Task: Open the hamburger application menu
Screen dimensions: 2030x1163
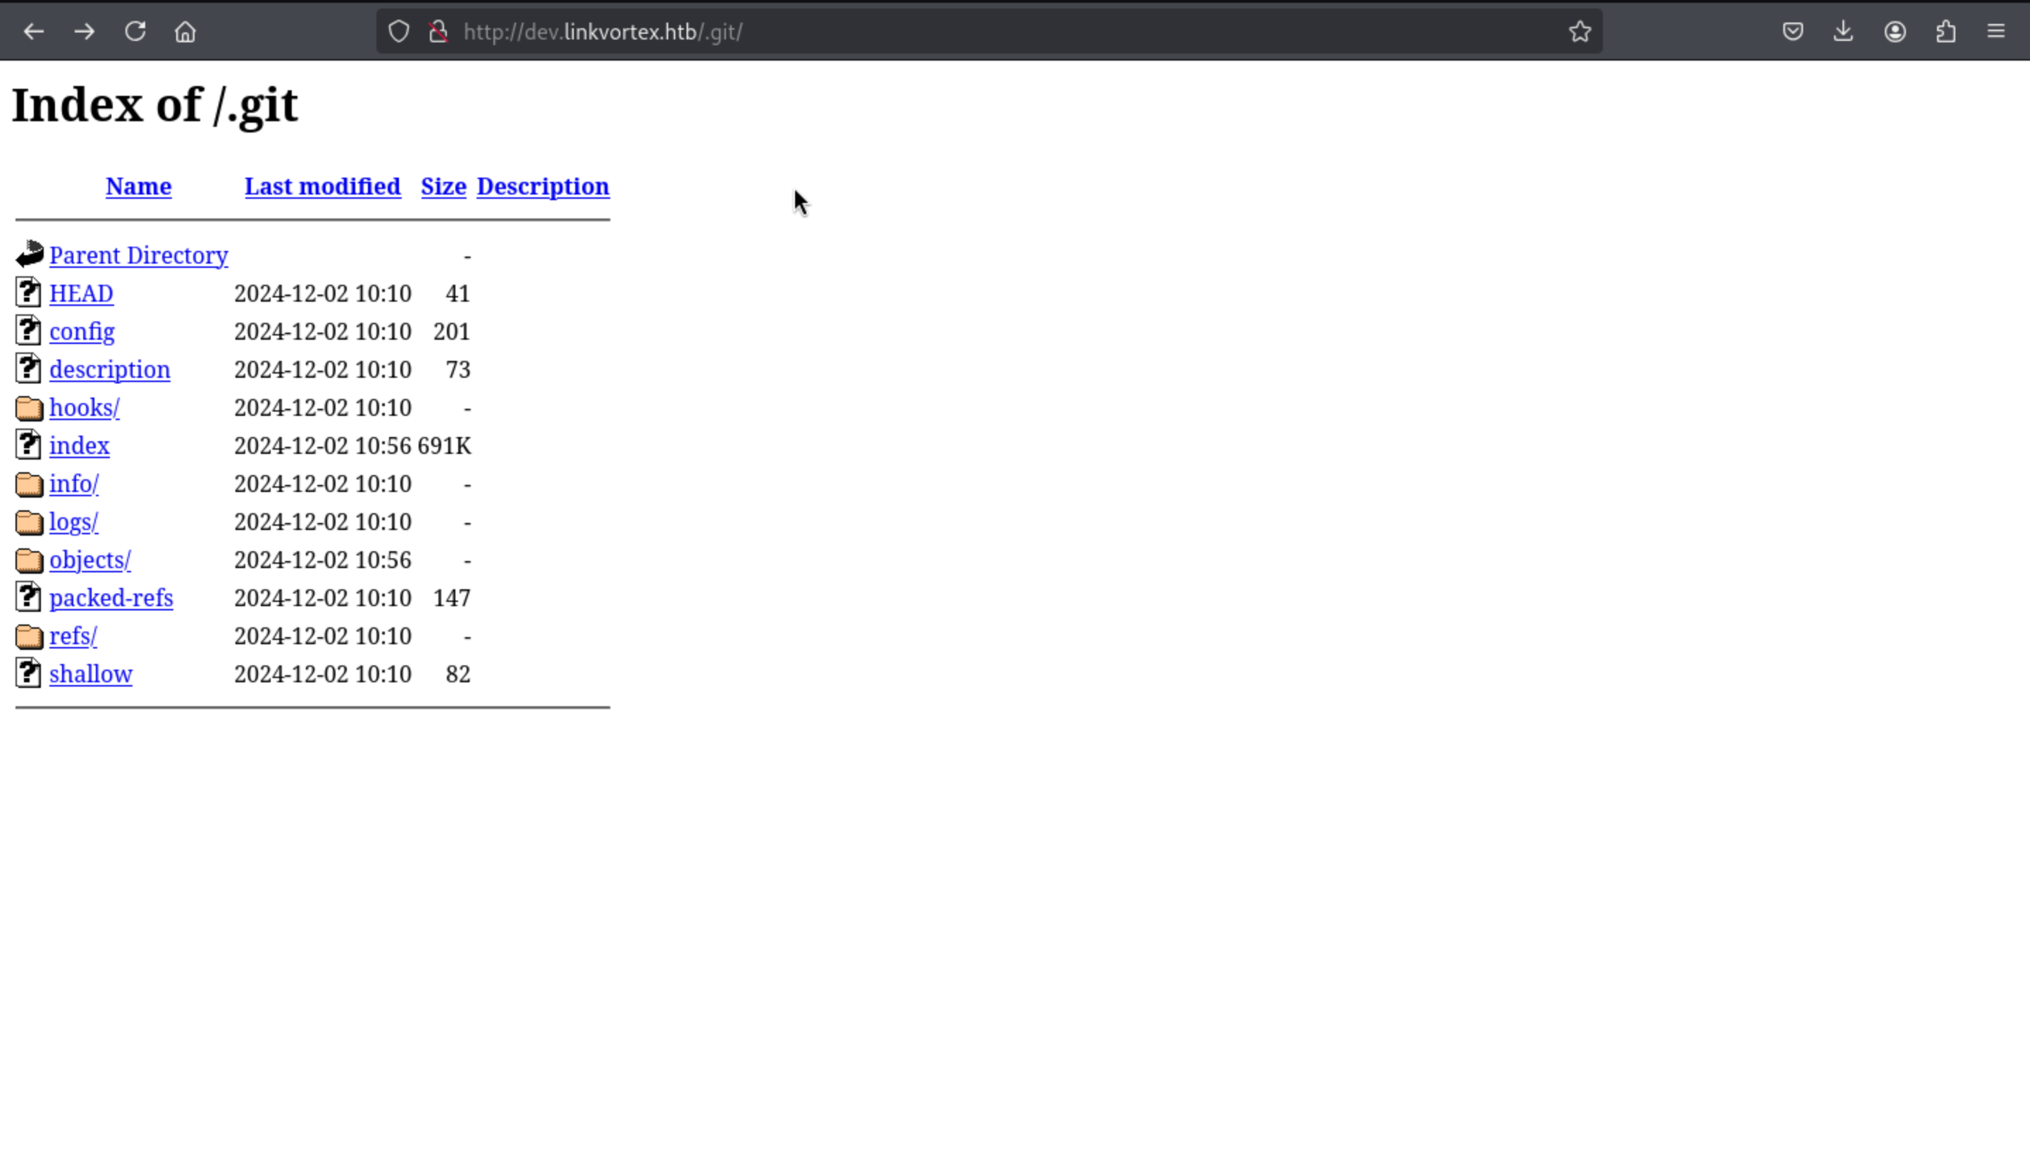Action: pyautogui.click(x=1995, y=32)
